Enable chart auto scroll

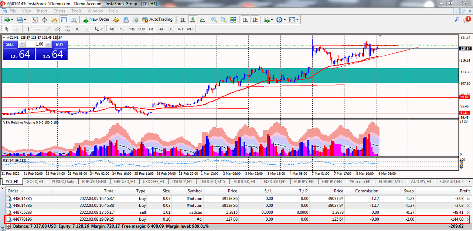click(x=245, y=20)
